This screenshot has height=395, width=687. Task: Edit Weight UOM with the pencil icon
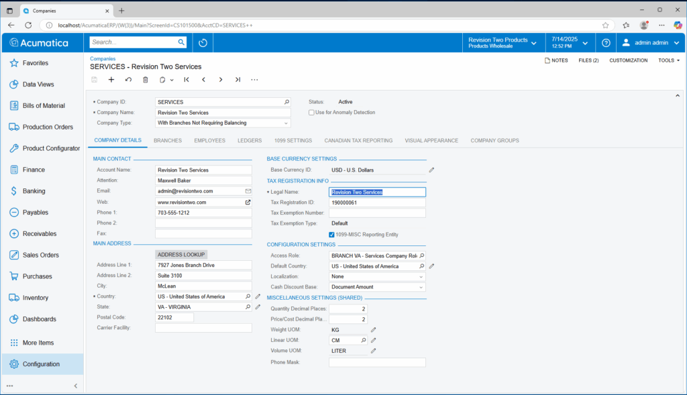click(x=373, y=330)
